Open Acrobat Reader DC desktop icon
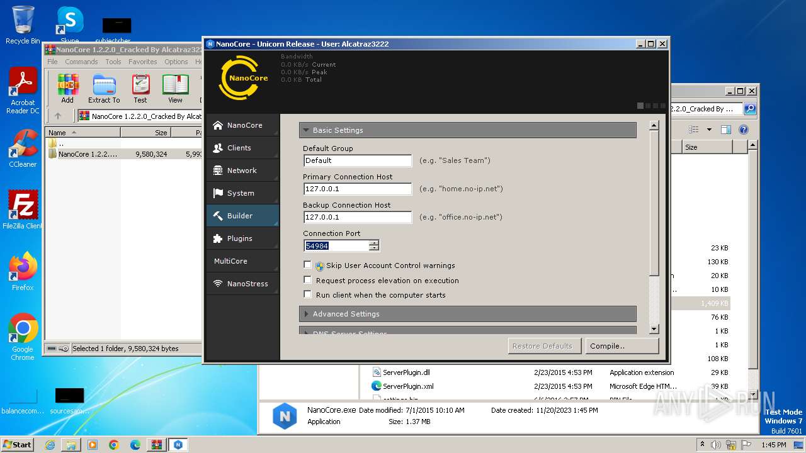This screenshot has width=806, height=453. tap(23, 91)
